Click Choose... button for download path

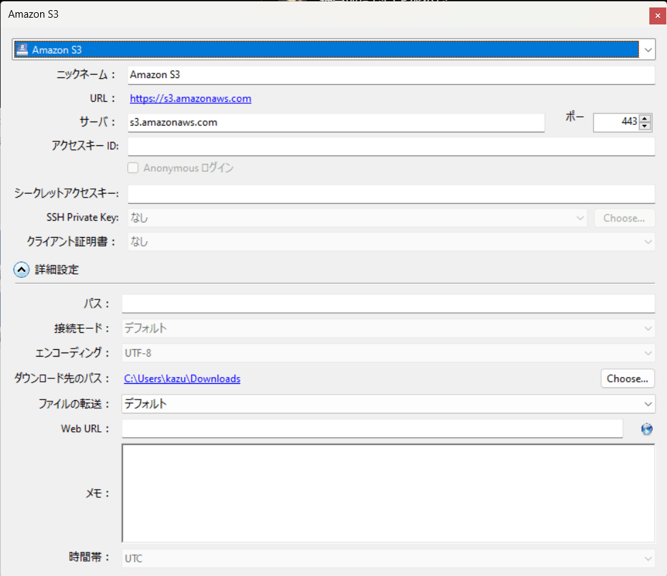[628, 378]
